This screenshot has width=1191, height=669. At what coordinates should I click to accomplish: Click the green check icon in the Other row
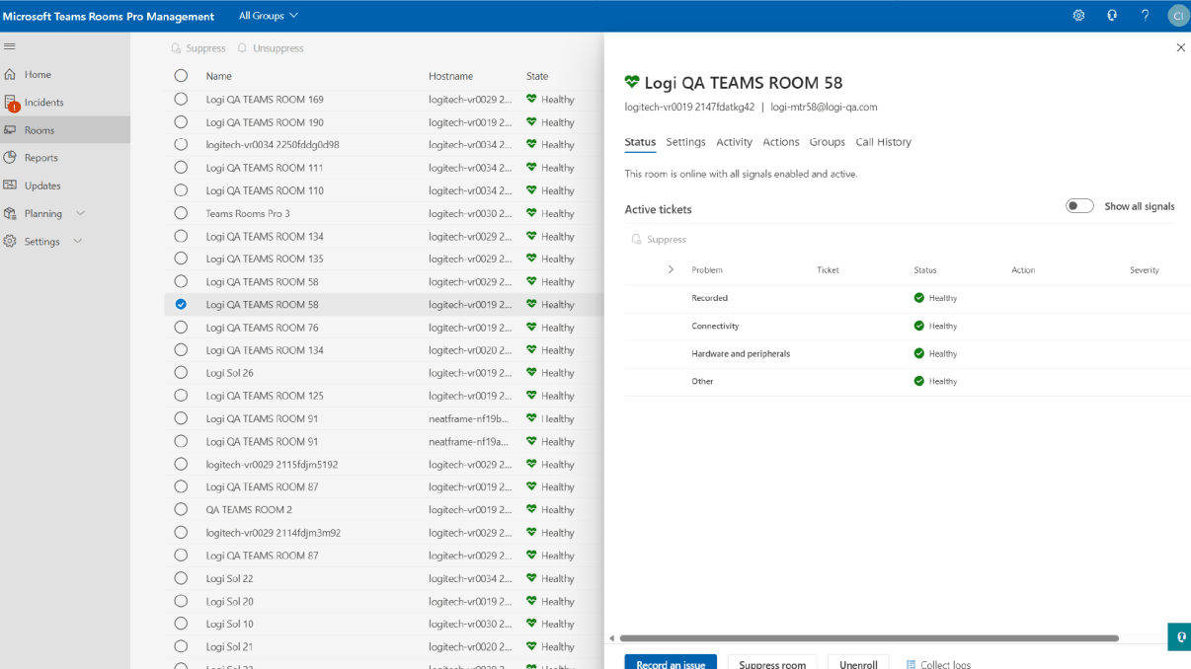(918, 381)
